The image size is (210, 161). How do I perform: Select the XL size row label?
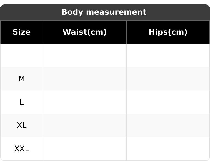point(22,125)
